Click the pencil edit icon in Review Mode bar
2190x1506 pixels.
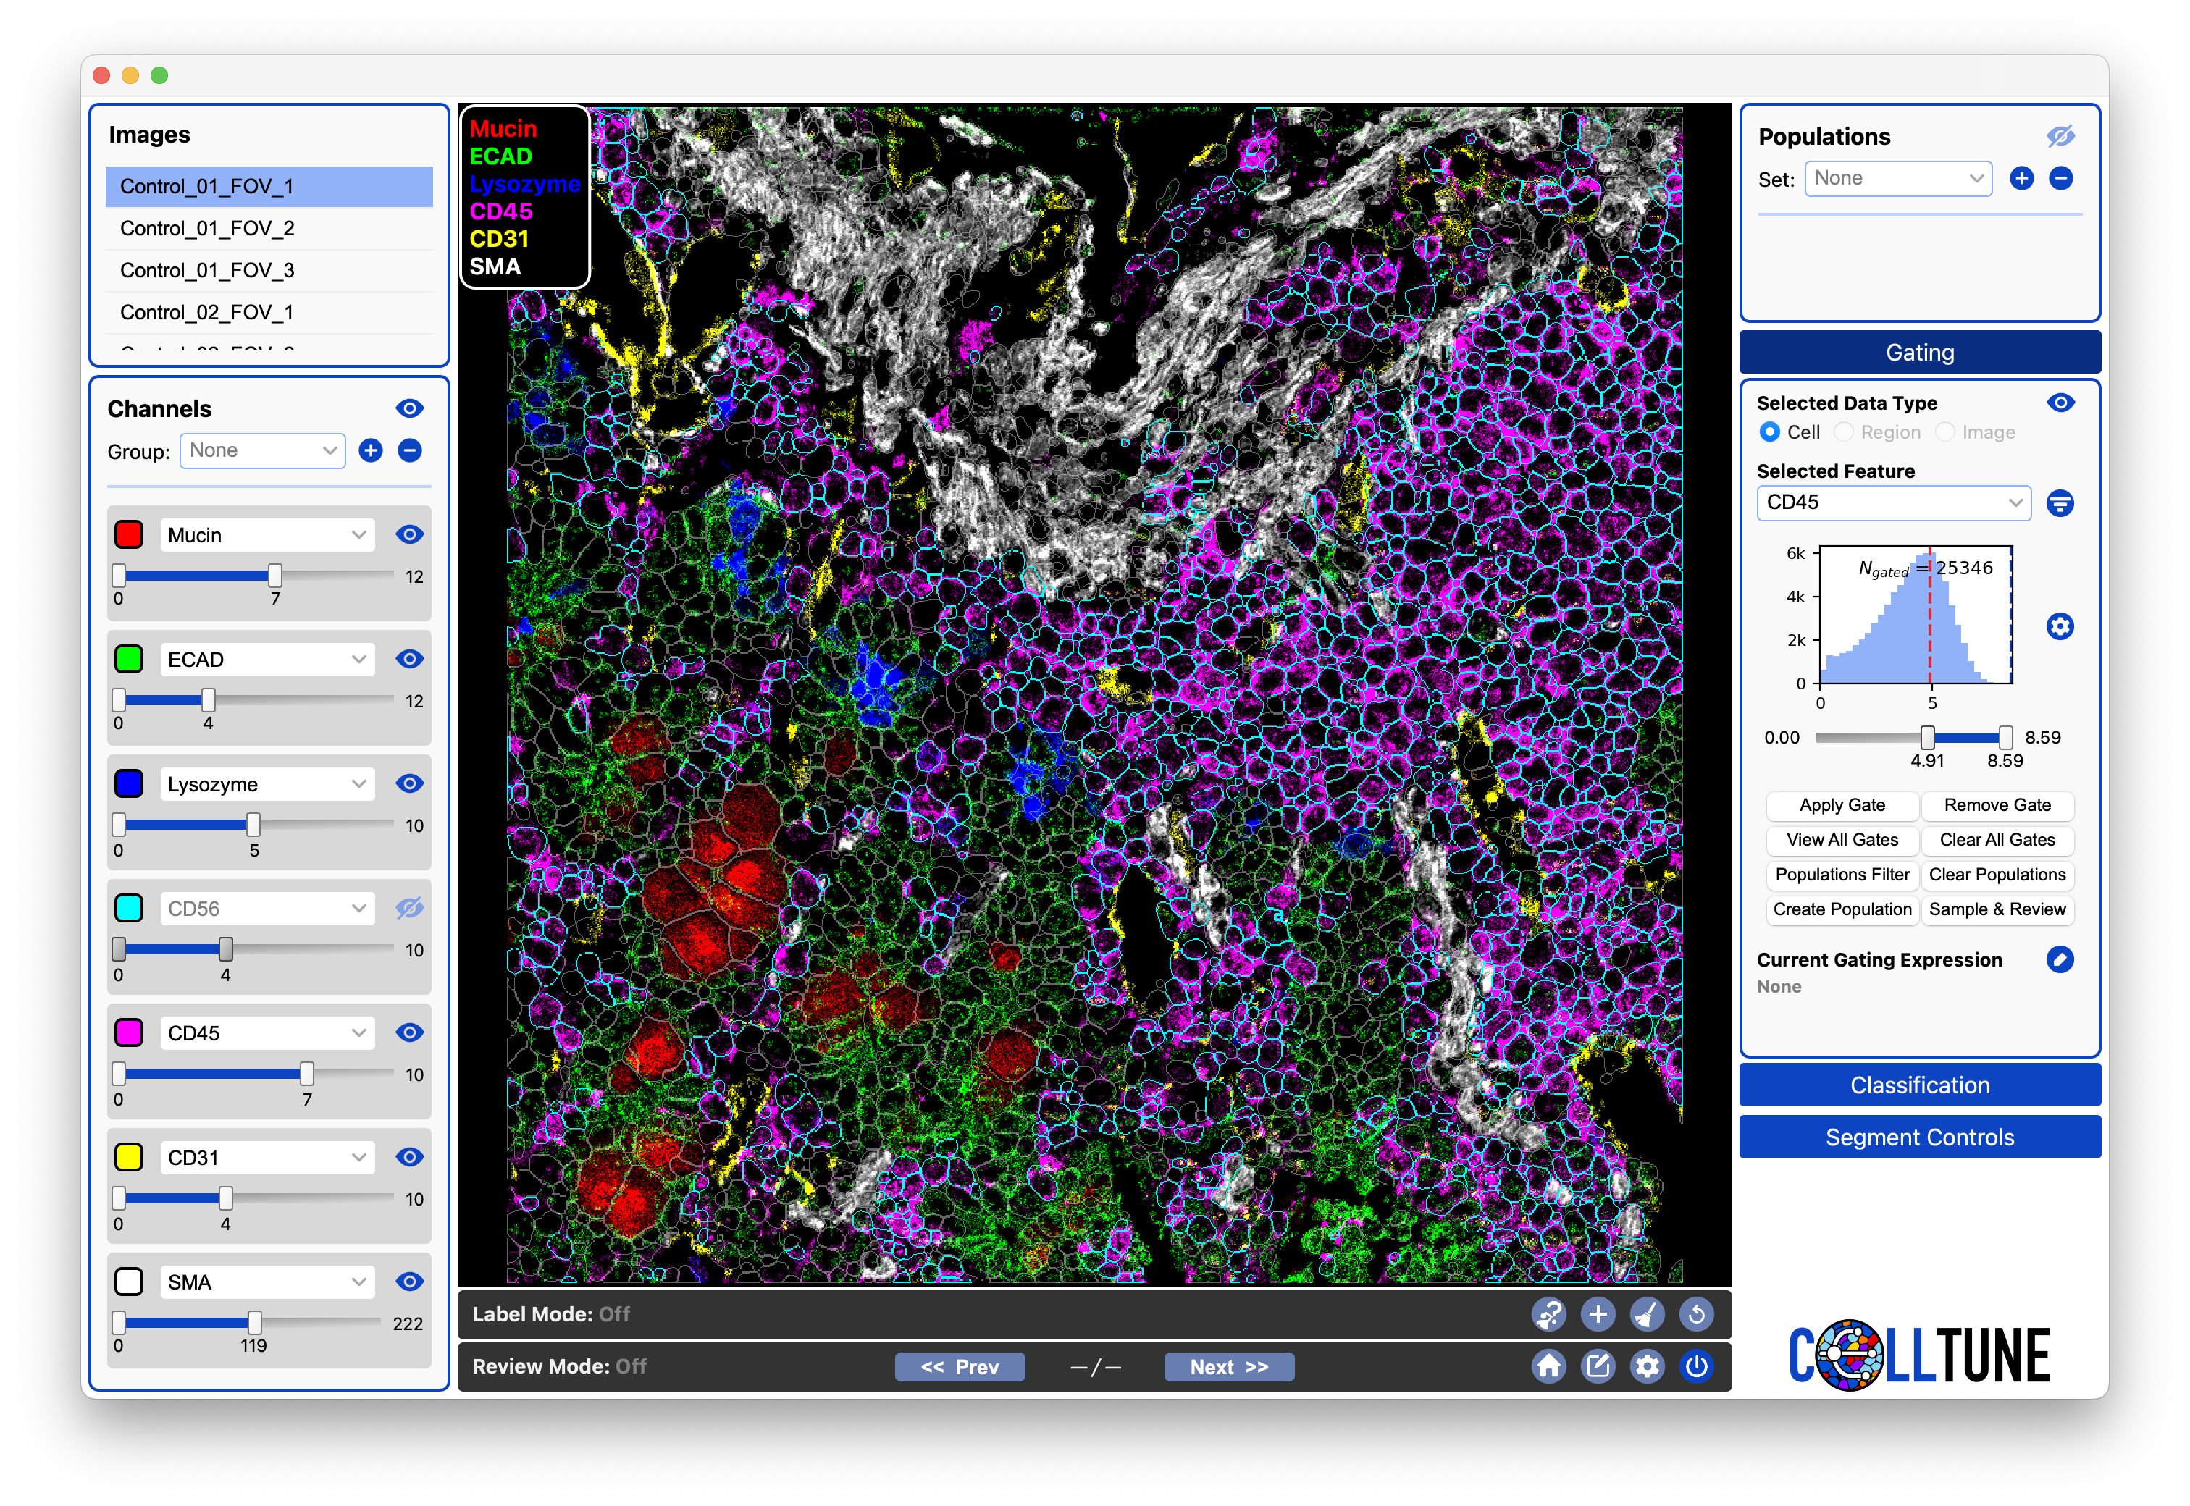click(1598, 1366)
